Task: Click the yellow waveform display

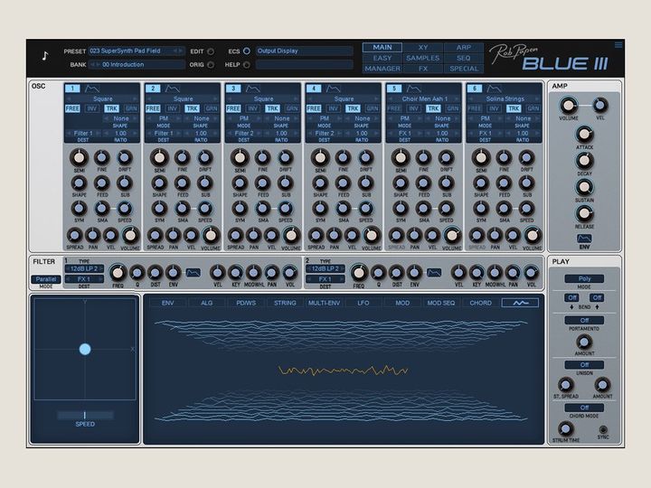Action: [343, 370]
